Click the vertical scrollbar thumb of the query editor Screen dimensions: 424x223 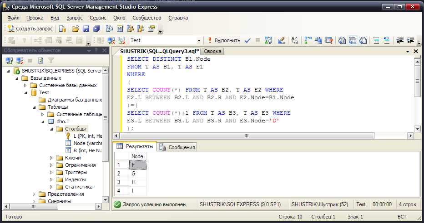point(417,81)
